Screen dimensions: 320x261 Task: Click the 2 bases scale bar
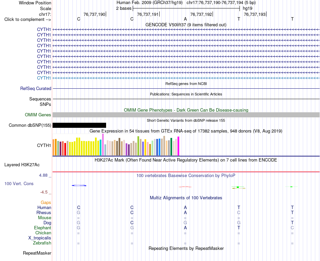[x=186, y=8]
